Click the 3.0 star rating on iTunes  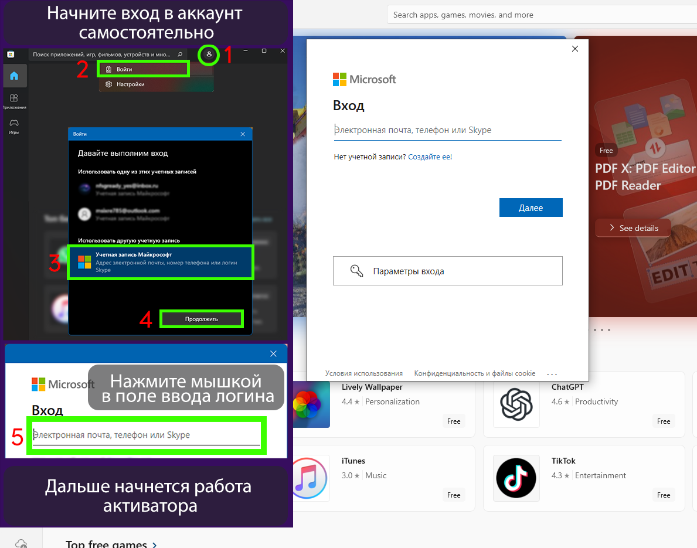(351, 475)
